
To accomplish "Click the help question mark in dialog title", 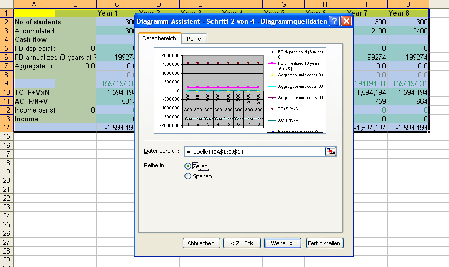I will coord(334,21).
